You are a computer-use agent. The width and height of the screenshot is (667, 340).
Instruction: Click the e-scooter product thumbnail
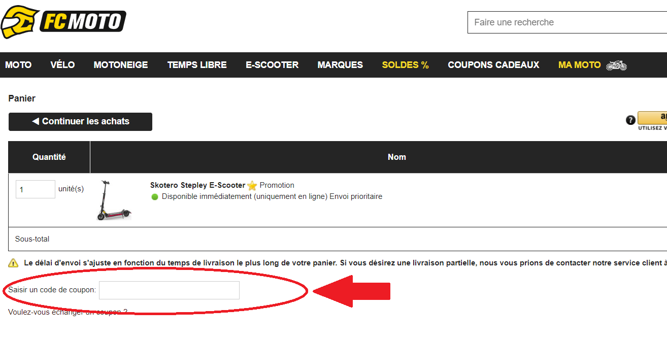[114, 200]
